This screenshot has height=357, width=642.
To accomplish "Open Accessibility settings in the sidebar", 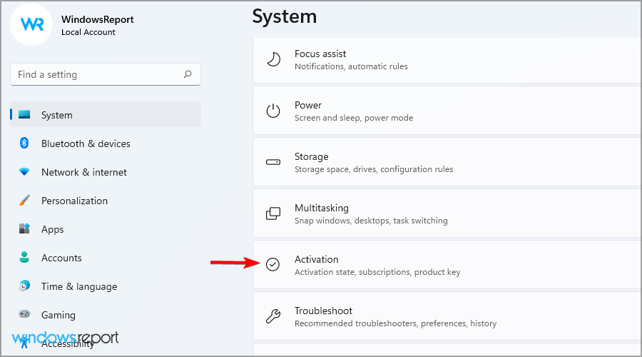I will pyautogui.click(x=68, y=343).
